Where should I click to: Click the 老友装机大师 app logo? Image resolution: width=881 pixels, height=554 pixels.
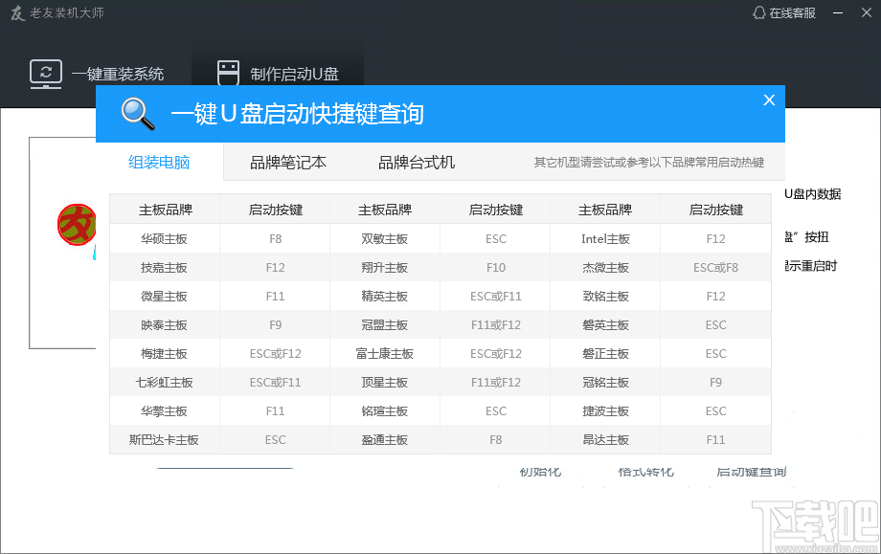(x=16, y=13)
